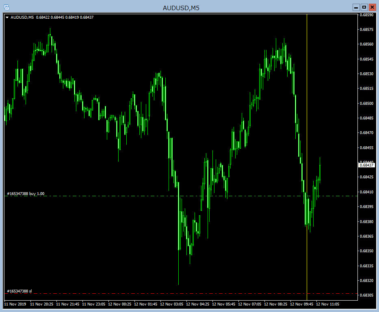Click the 0.68305 price axis label
This screenshot has width=379, height=312.
[366, 295]
